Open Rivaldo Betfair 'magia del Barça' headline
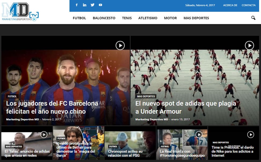This screenshot has height=162, width=261. [x=76, y=149]
